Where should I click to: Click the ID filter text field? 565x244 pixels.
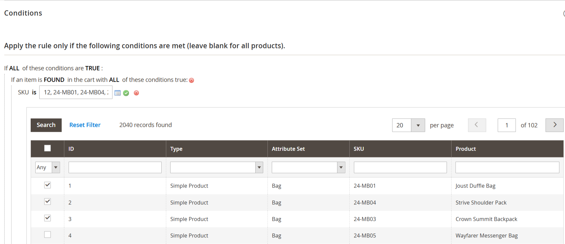coord(115,168)
